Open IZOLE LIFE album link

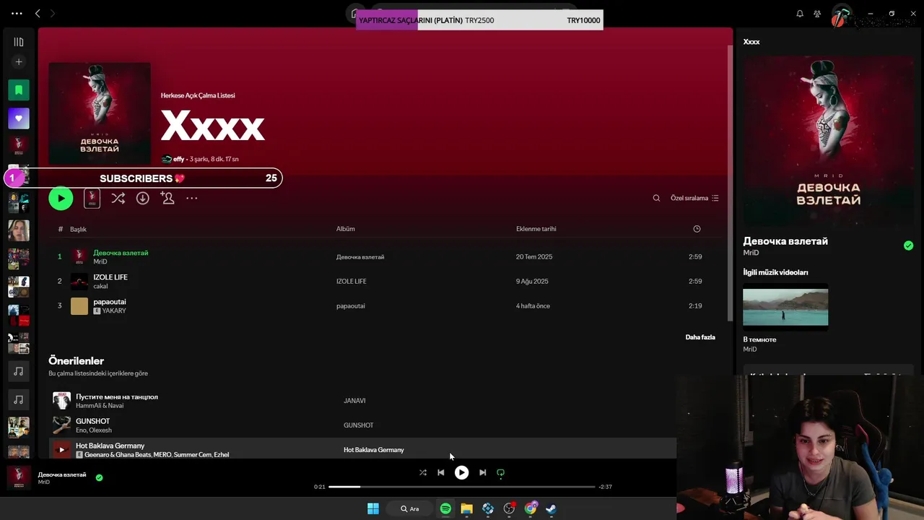[x=351, y=281]
